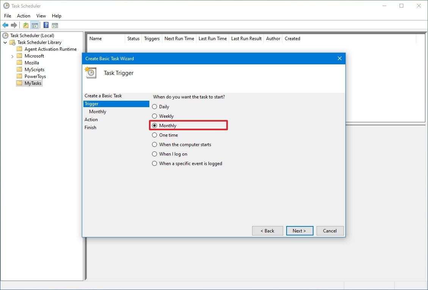428x290 pixels.
Task: Choose the One time trigger option
Action: pos(155,135)
